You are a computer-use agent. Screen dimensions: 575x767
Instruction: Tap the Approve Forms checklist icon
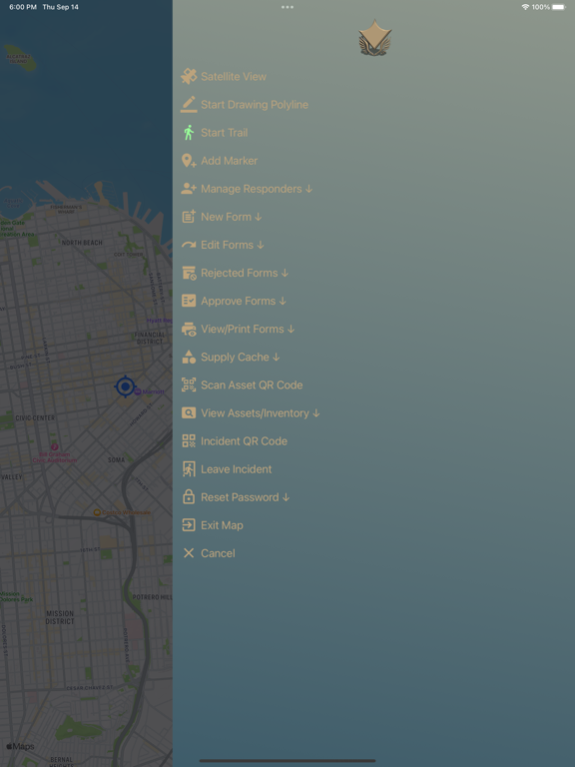point(189,301)
